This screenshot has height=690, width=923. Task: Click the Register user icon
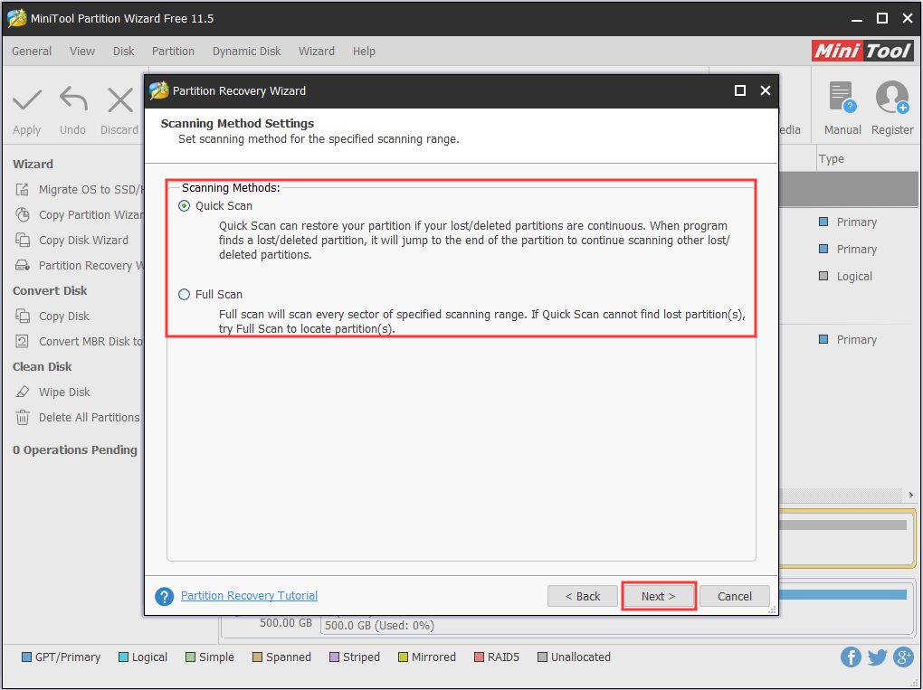click(x=892, y=97)
